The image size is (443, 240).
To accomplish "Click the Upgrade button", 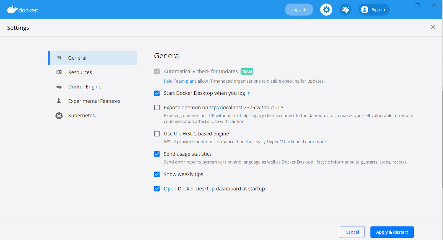I will tap(299, 10).
